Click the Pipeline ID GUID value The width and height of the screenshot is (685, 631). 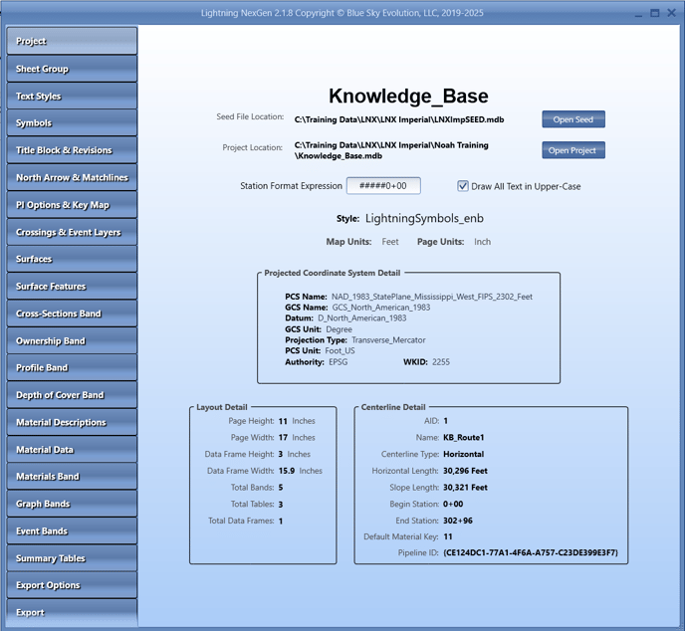pyautogui.click(x=531, y=553)
